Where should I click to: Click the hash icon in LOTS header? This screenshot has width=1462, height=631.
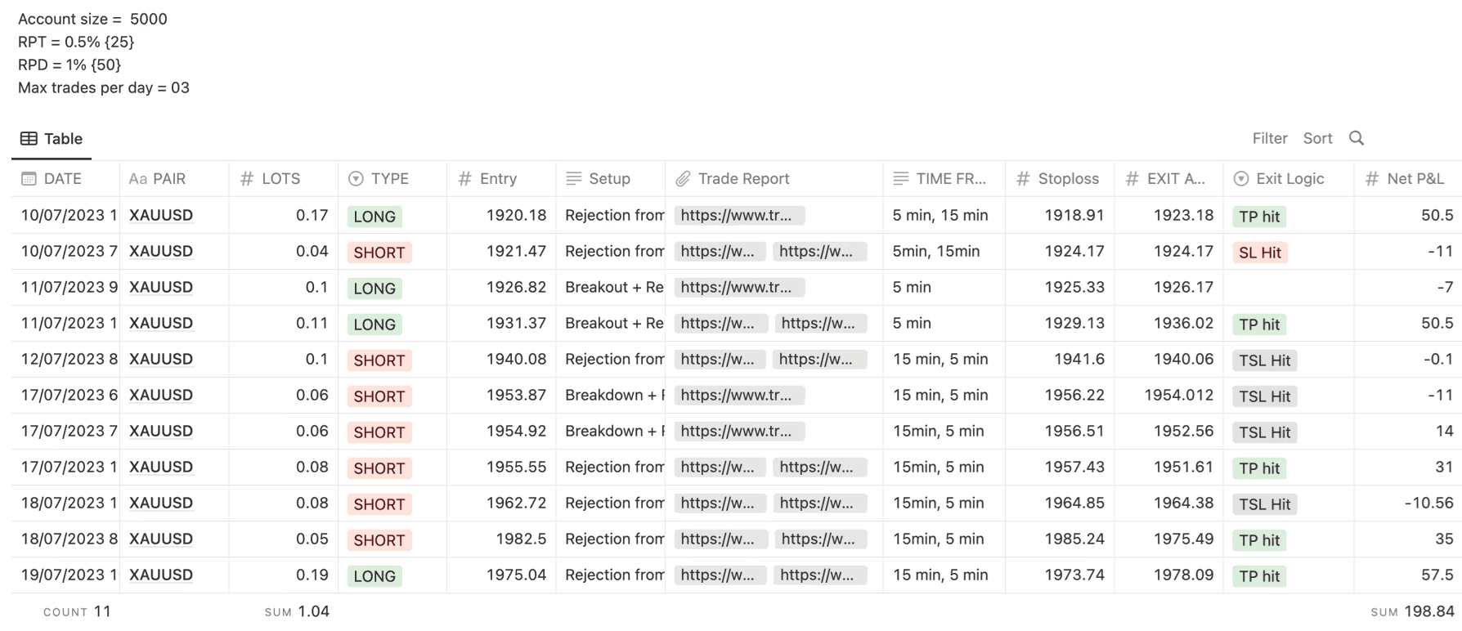[x=247, y=179]
